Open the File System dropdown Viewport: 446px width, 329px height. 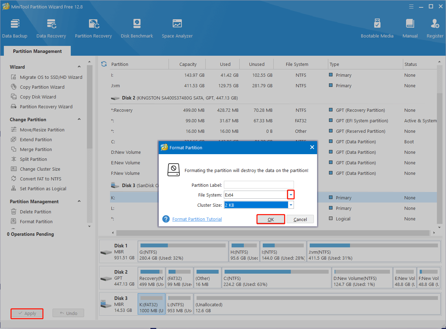(290, 195)
